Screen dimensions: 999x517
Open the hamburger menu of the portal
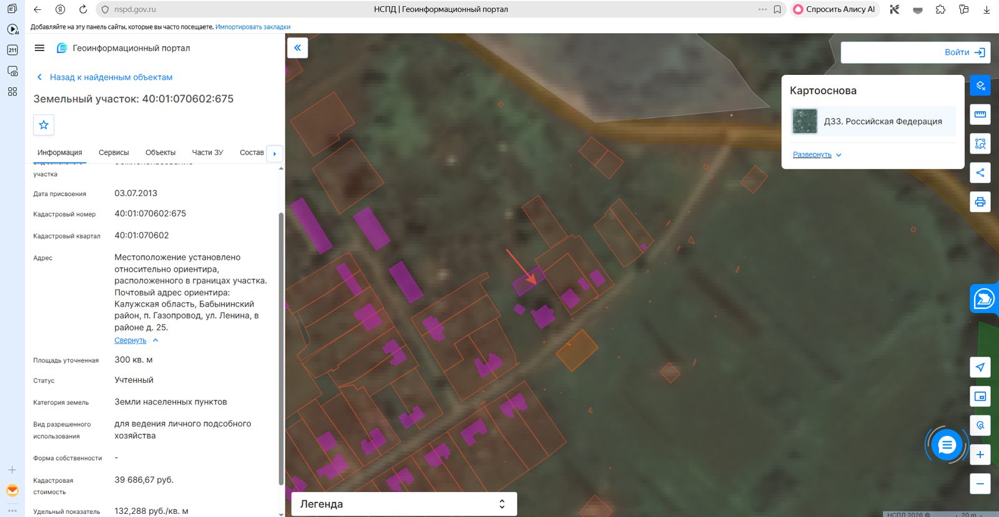click(39, 48)
